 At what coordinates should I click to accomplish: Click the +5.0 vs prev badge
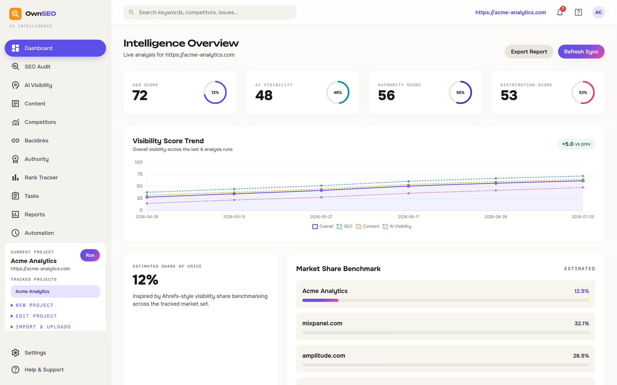[576, 144]
